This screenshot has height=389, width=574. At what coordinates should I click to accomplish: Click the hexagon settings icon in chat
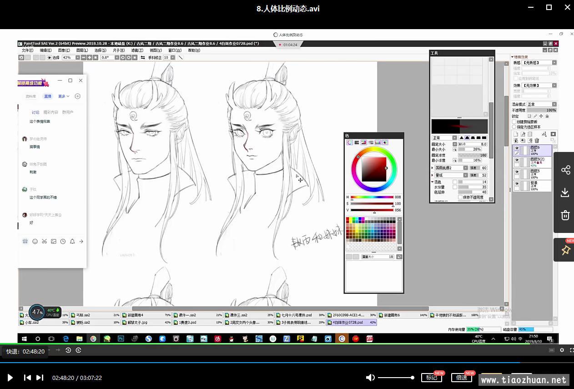click(x=77, y=96)
